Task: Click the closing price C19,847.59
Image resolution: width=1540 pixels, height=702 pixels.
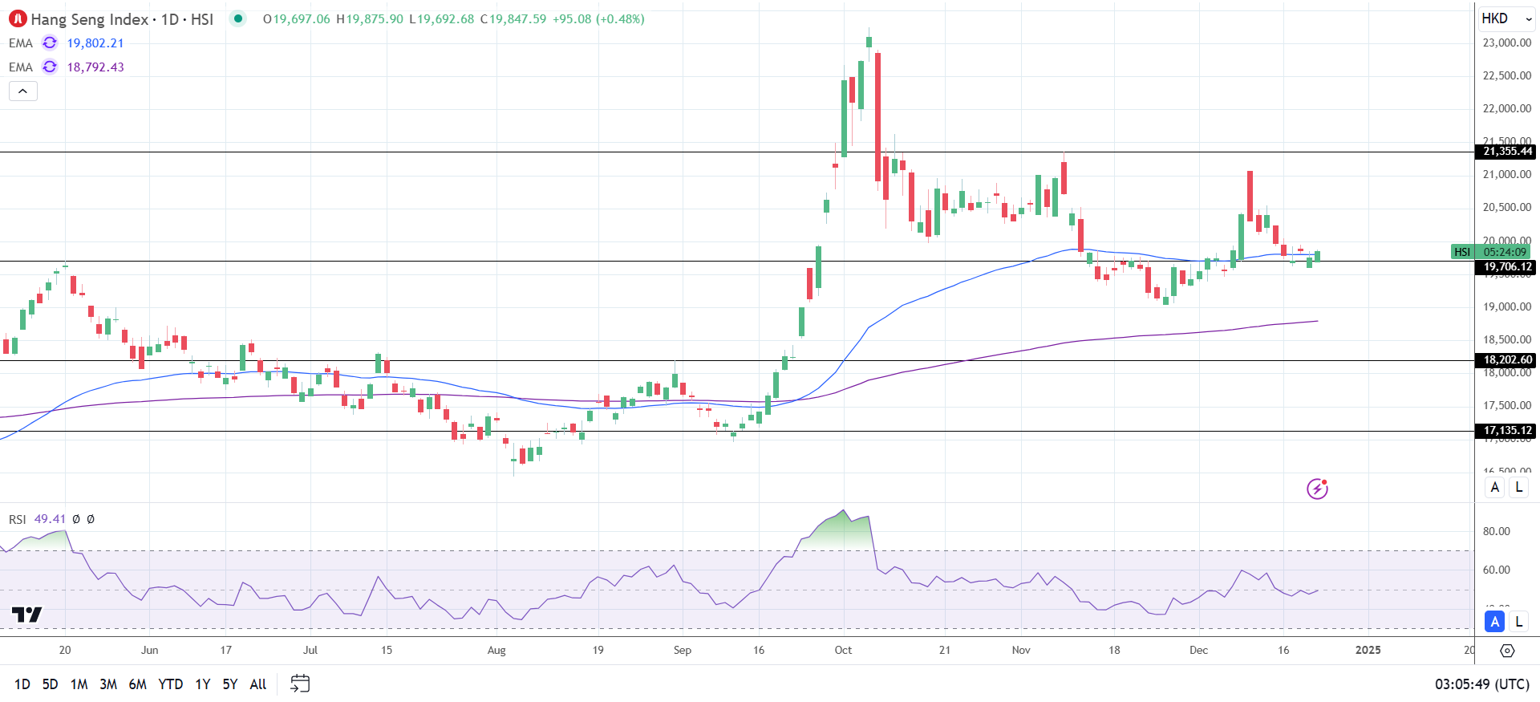Action: click(513, 19)
